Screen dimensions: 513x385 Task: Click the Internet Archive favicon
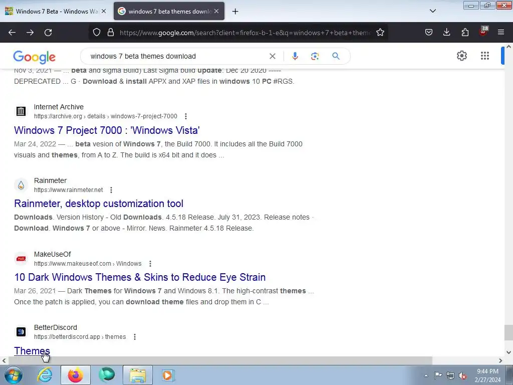pos(21,111)
